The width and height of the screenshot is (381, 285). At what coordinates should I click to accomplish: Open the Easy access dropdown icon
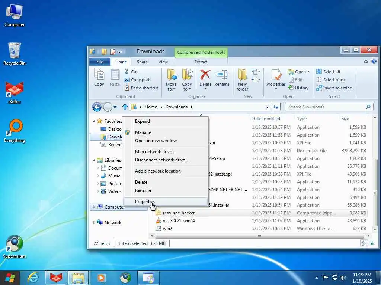click(x=256, y=79)
